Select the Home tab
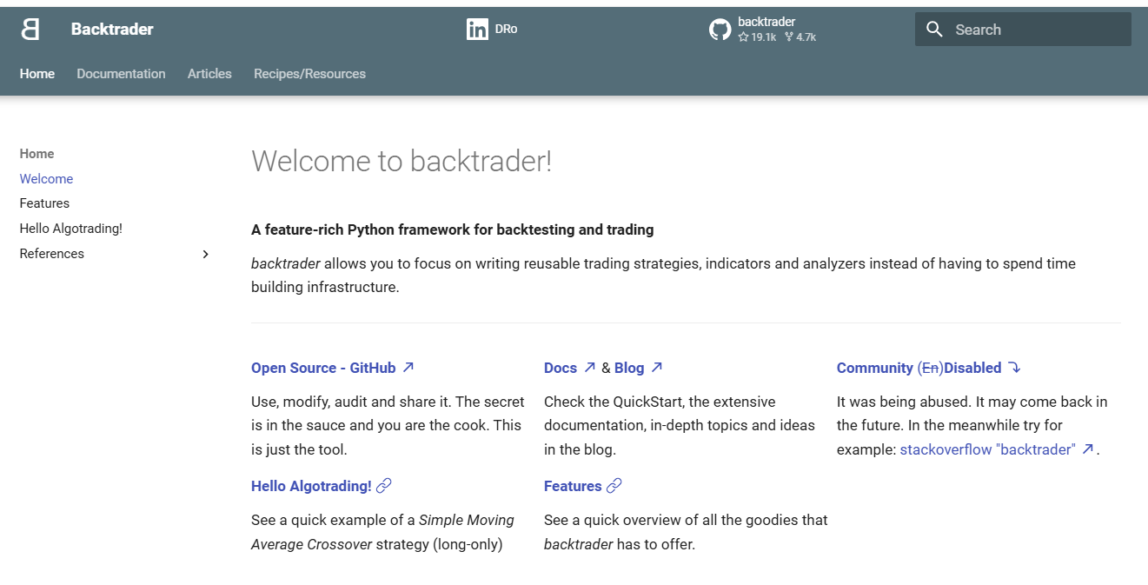The image size is (1148, 585). click(x=37, y=74)
